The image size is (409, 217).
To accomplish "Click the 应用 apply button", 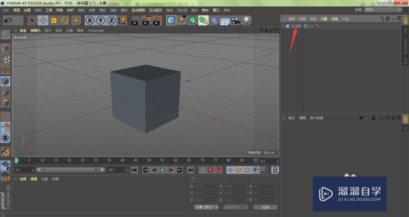I will [265, 207].
